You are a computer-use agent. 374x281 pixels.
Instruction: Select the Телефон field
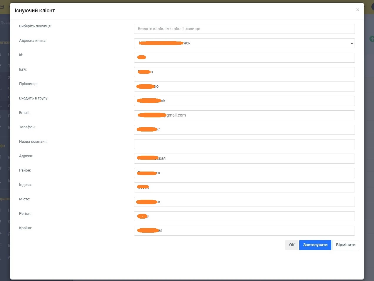coord(244,130)
